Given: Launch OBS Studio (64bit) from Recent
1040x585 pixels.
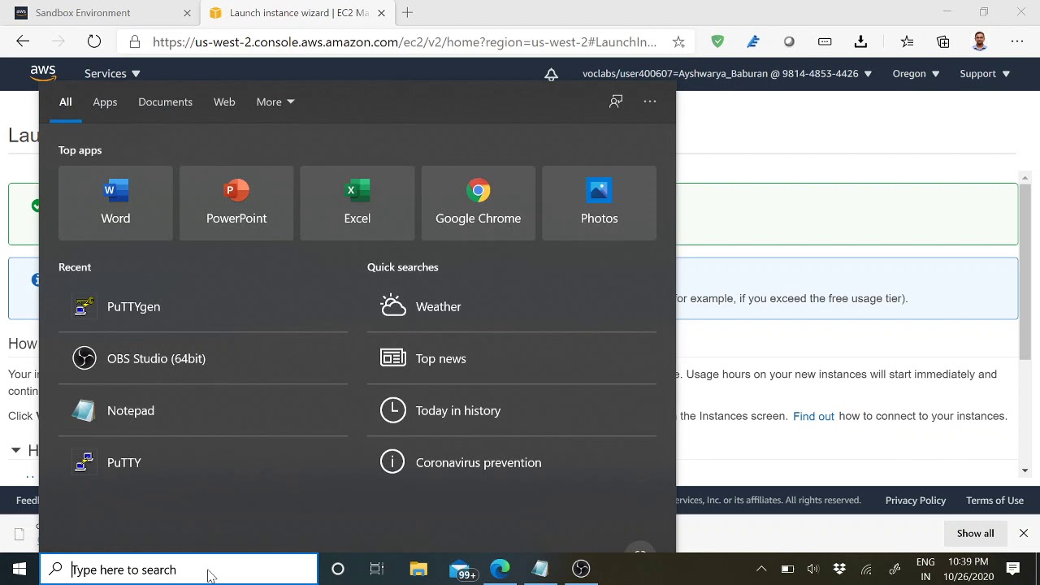Looking at the screenshot, I should coord(203,358).
